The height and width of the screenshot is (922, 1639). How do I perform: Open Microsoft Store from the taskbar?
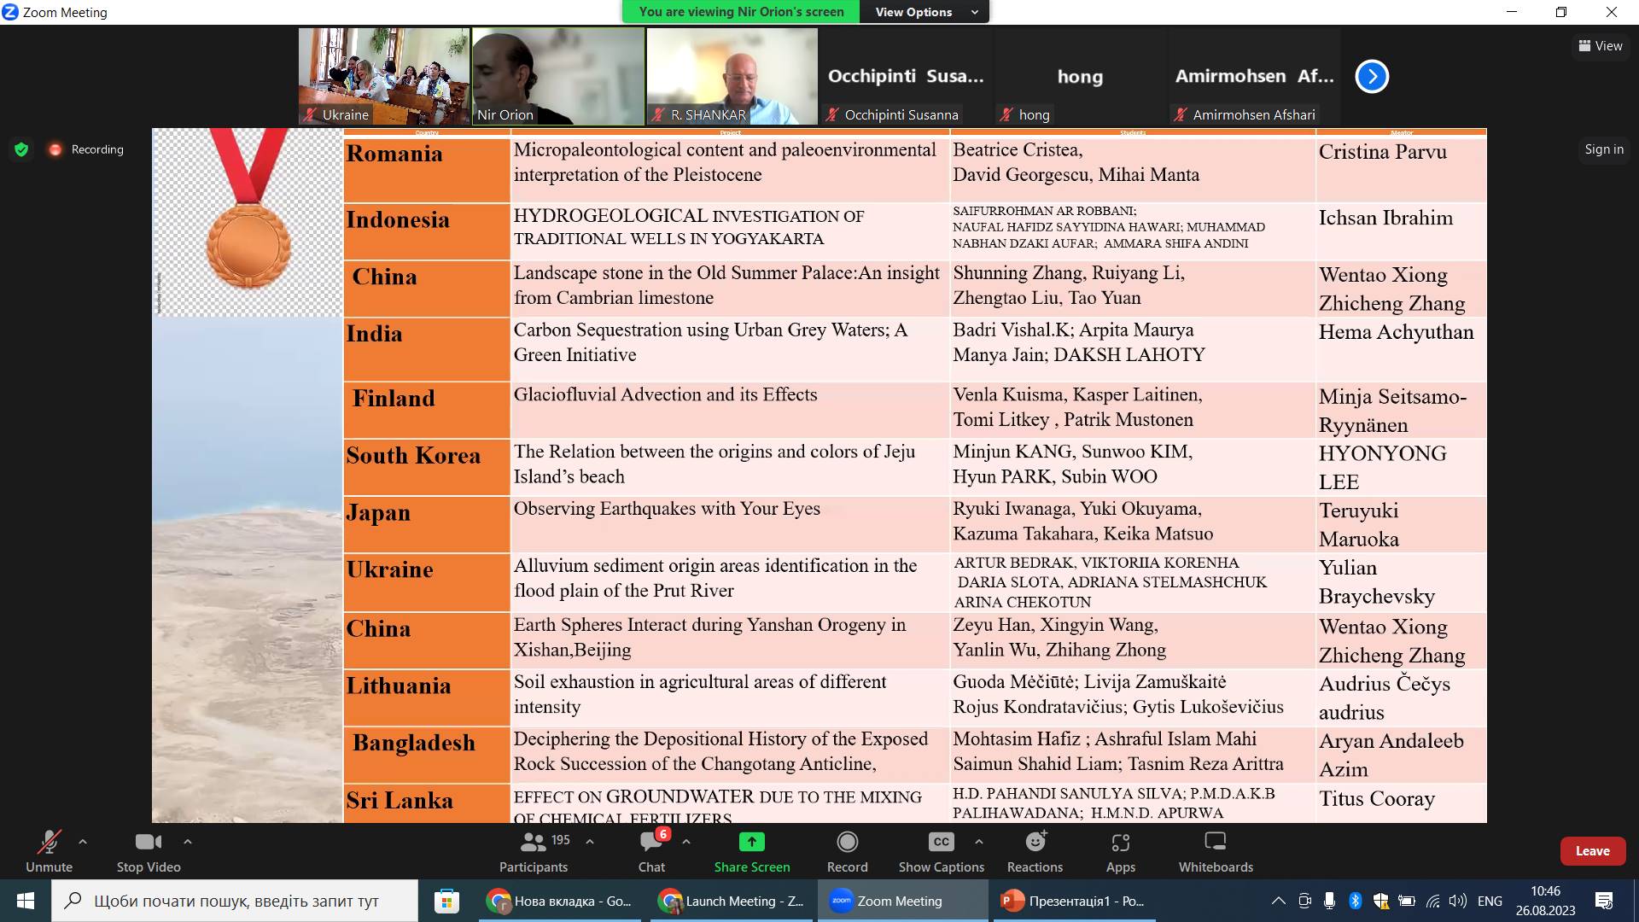point(446,901)
